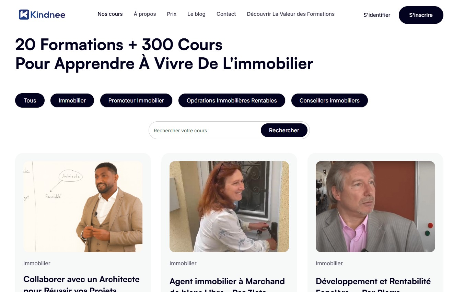
Task: Click the S'inscrire sign-up button
Action: (x=421, y=15)
